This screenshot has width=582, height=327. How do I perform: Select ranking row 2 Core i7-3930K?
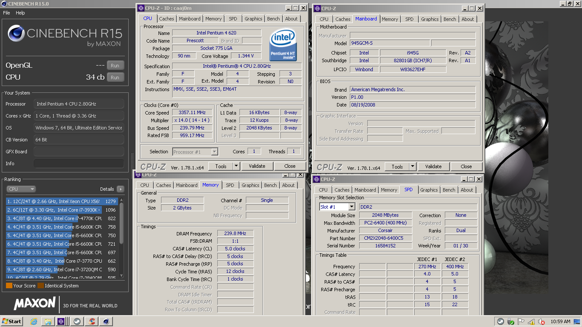62,210
